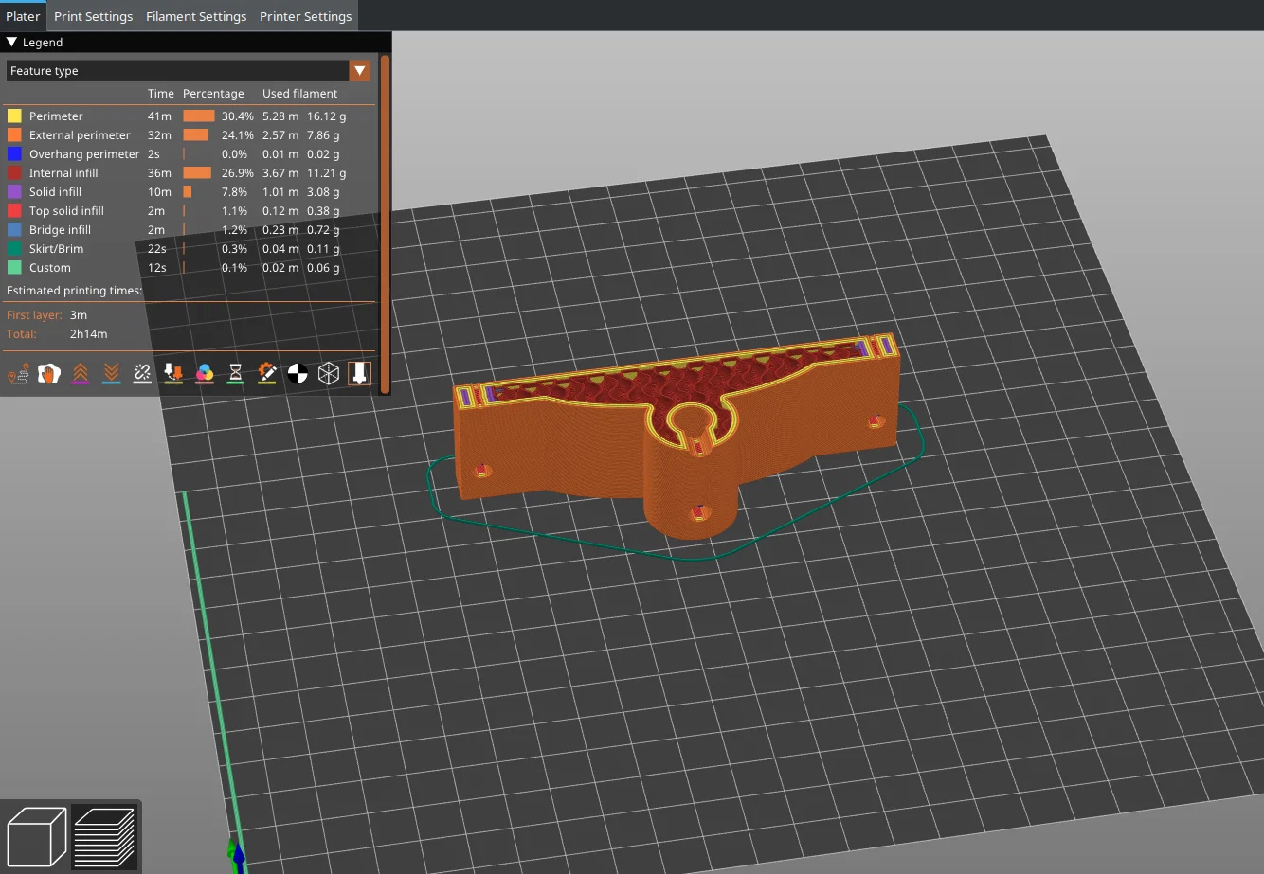Image resolution: width=1264 pixels, height=874 pixels.
Task: Click the Estimated printing times label
Action: point(74,291)
